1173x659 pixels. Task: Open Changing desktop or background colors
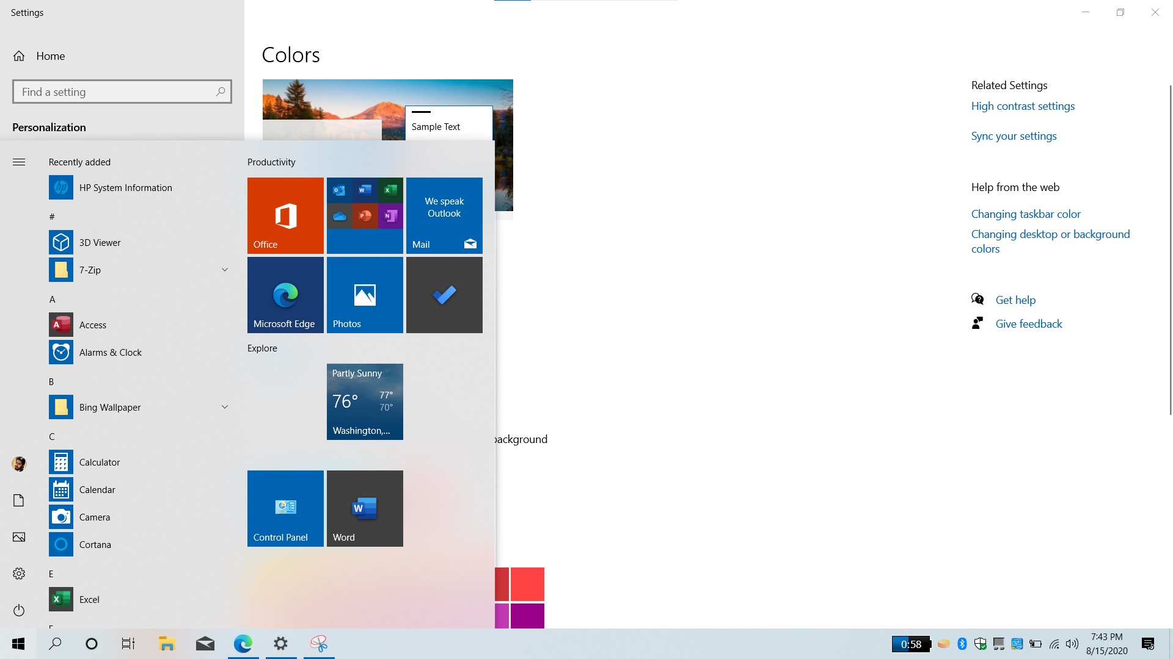(x=1050, y=242)
